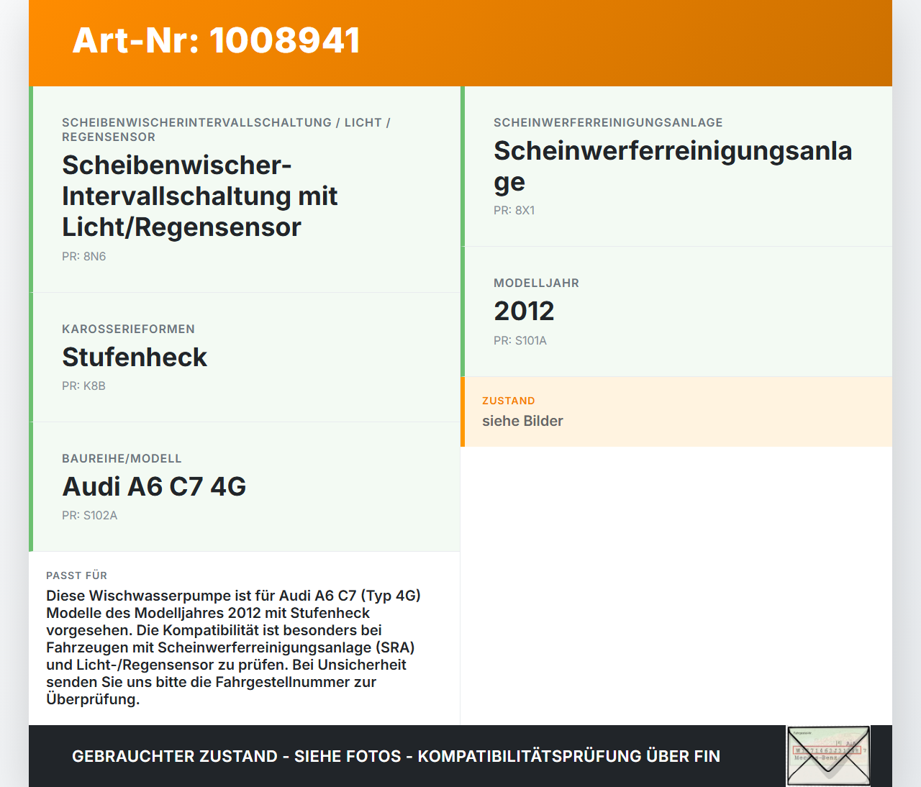921x787 pixels.
Task: Click the PR: 8X1 code label
Action: click(x=514, y=210)
